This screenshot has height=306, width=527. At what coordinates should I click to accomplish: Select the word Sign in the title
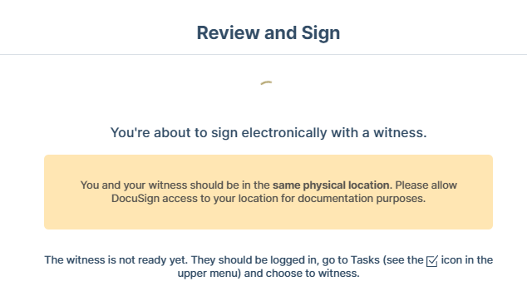pos(321,33)
